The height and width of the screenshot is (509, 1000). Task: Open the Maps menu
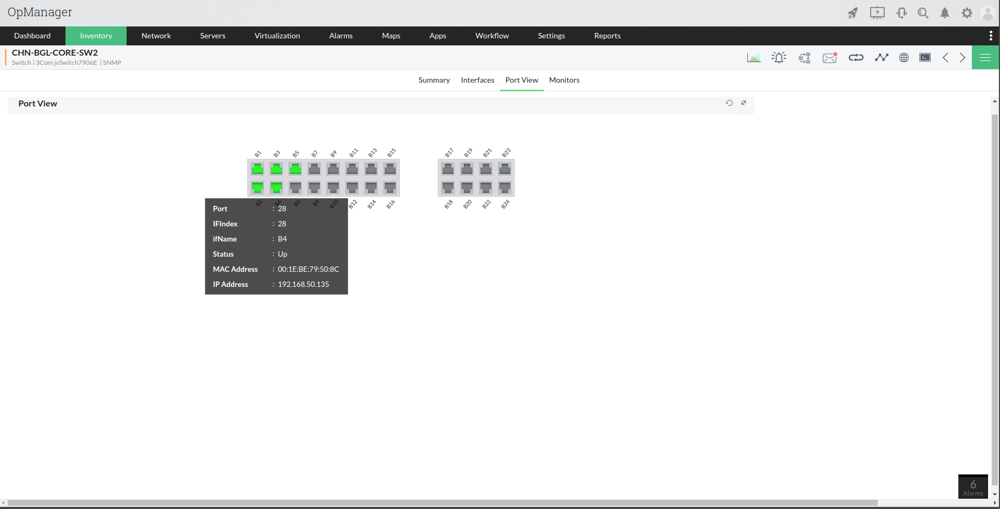(x=391, y=36)
